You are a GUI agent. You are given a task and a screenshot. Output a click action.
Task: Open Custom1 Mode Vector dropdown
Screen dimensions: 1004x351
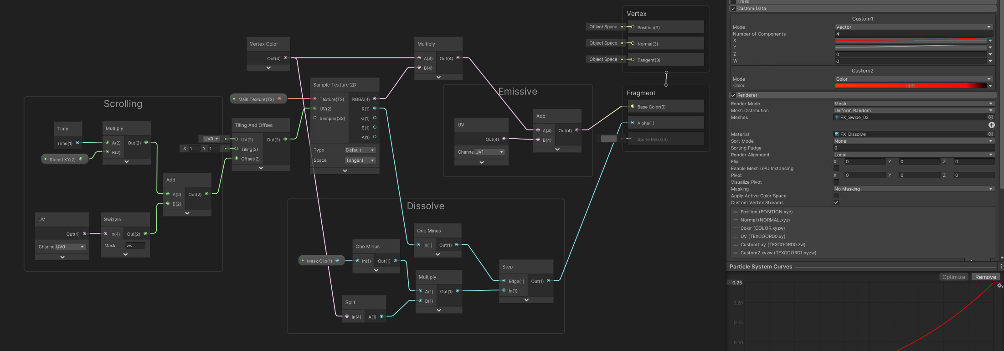(914, 27)
